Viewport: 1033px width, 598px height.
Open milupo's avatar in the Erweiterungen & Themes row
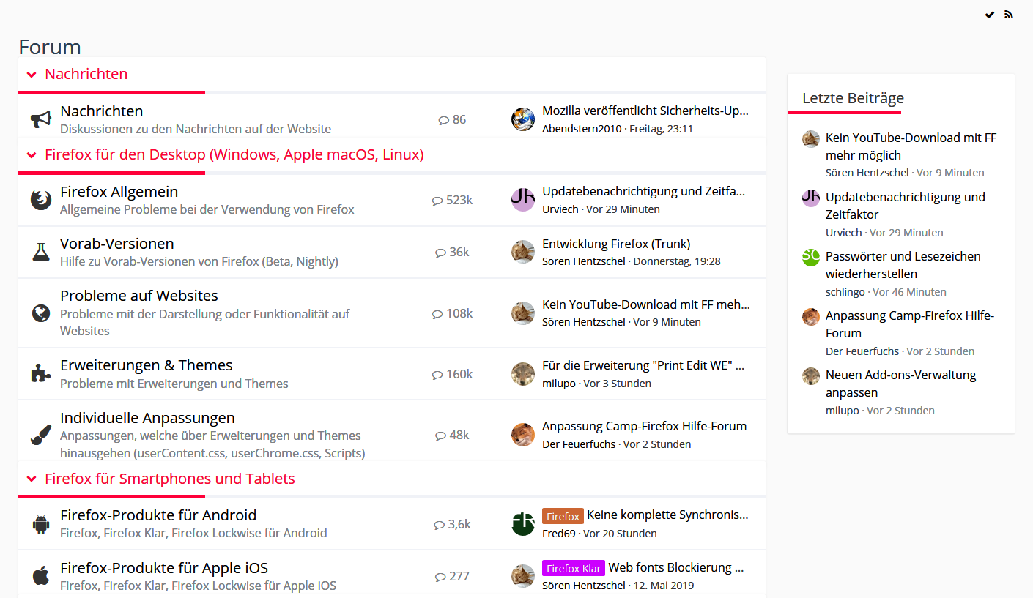coord(523,374)
